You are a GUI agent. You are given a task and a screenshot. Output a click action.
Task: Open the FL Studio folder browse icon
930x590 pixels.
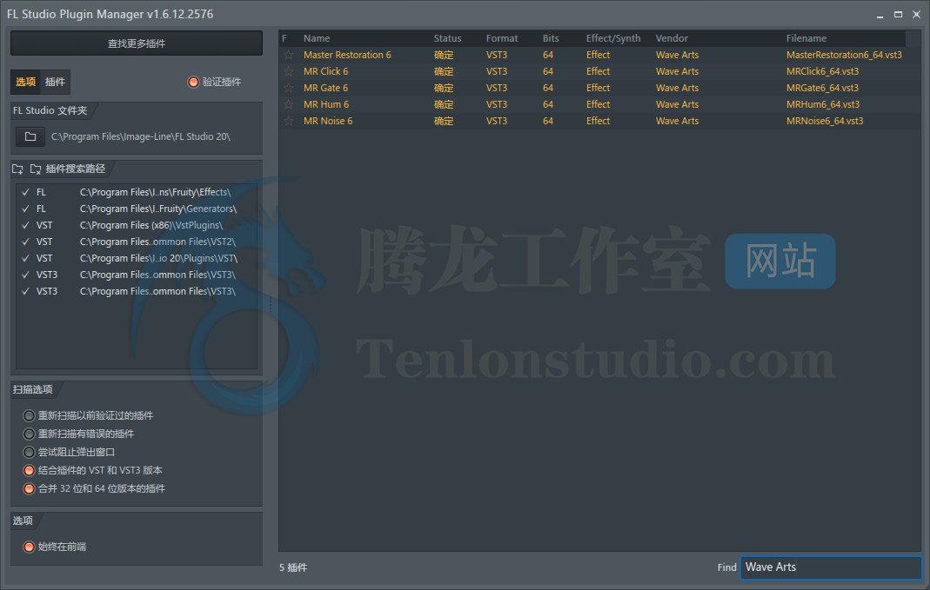[30, 136]
